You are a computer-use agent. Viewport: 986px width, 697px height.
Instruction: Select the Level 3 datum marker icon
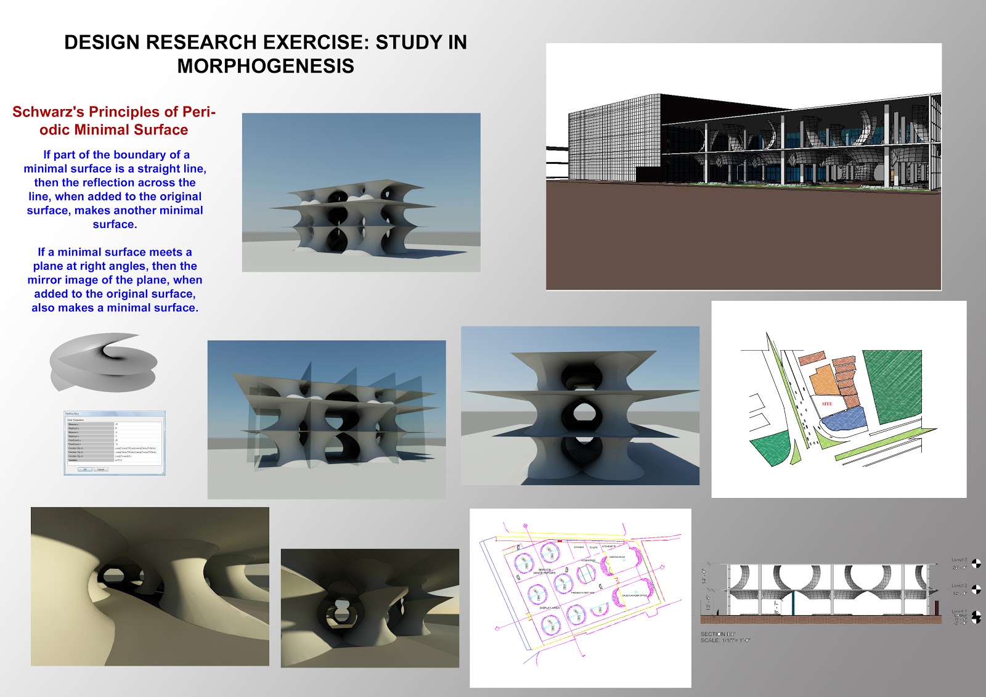976,563
